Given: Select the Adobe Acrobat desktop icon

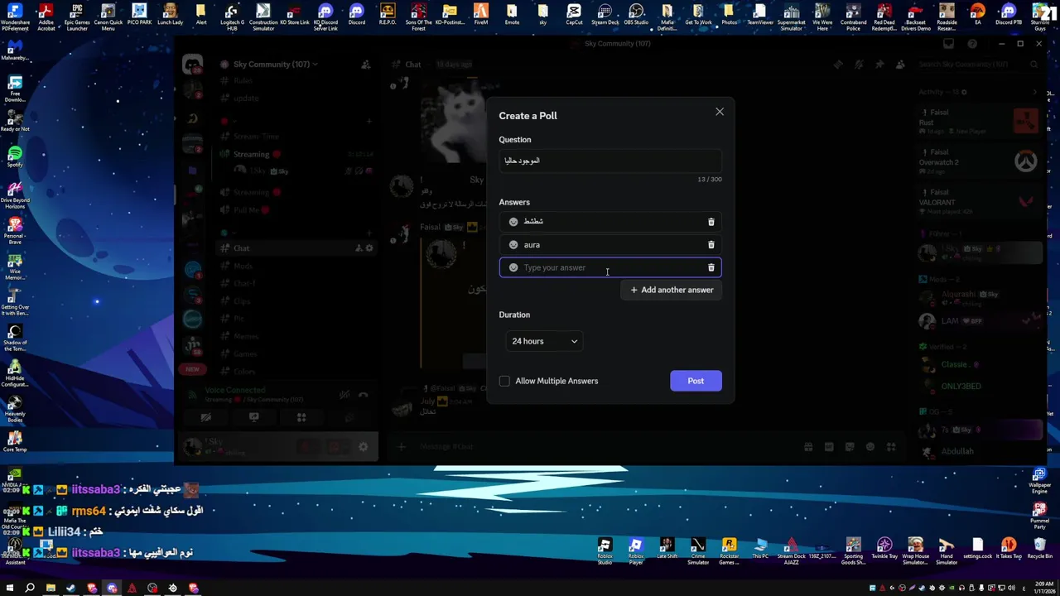Looking at the screenshot, I should 46,17.
